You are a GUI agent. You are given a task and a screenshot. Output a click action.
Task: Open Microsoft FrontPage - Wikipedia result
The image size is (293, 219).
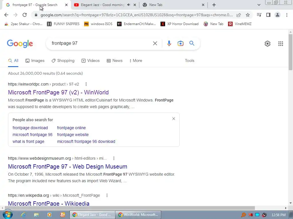click(49, 203)
